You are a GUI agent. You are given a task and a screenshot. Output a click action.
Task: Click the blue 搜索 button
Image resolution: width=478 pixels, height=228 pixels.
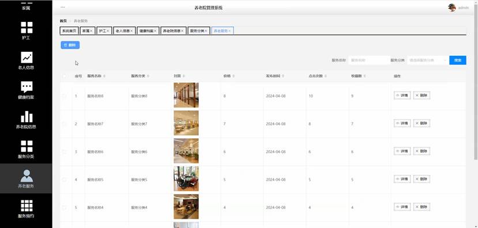coord(458,60)
